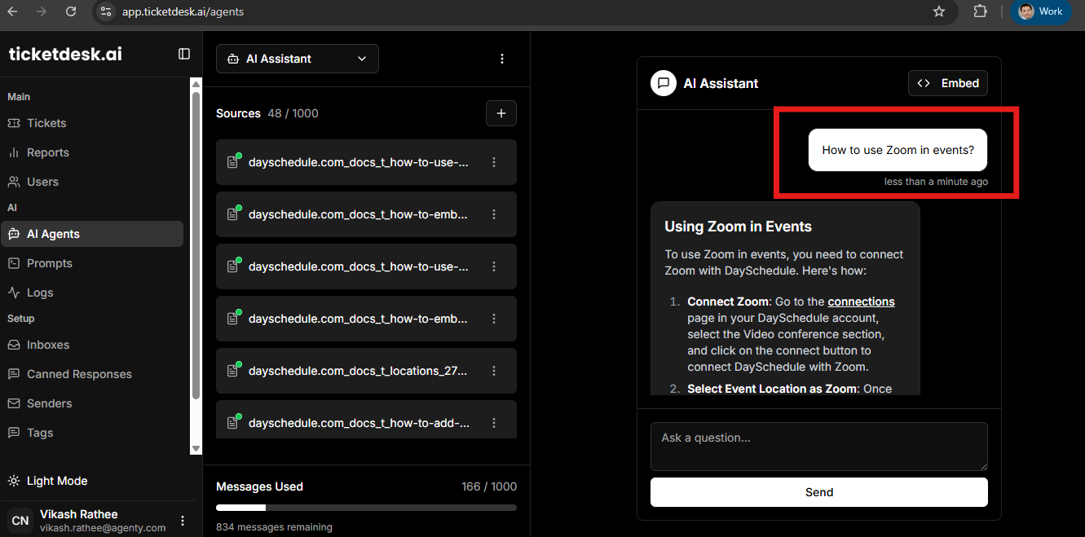
Task: Open options for second how-to-use source
Action: pos(494,266)
